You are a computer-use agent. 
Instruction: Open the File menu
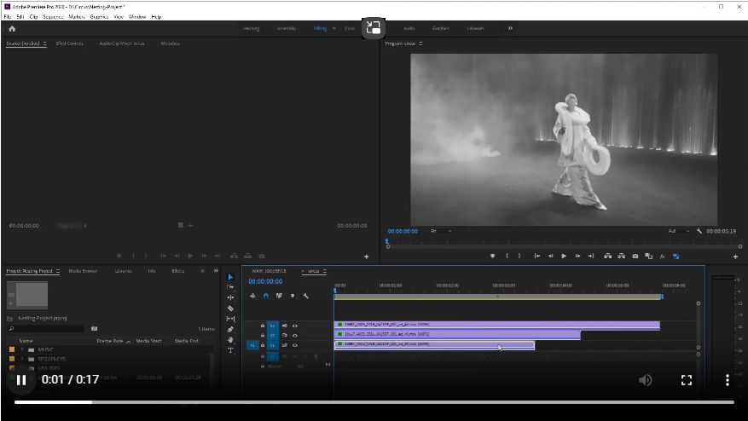[x=8, y=17]
